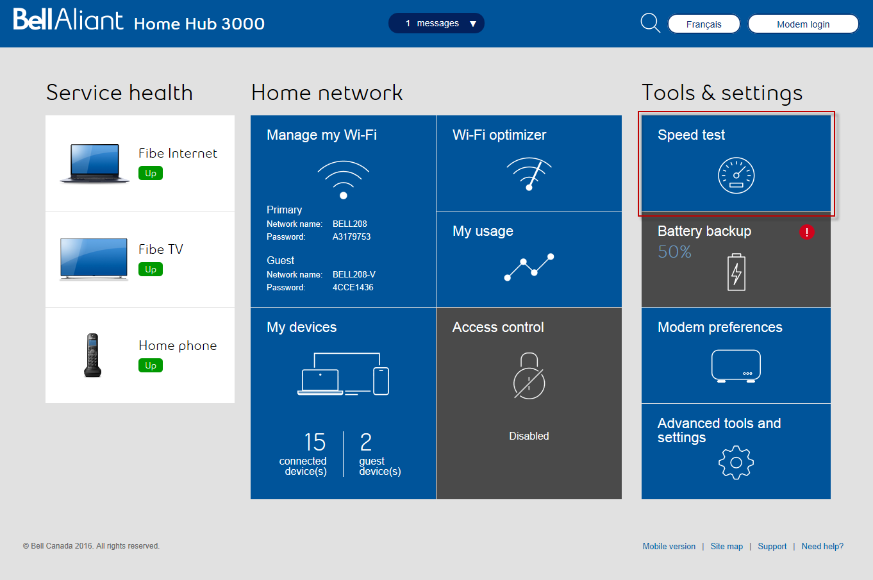The height and width of the screenshot is (580, 873).
Task: Click the Battery backup battery icon
Action: 736,272
